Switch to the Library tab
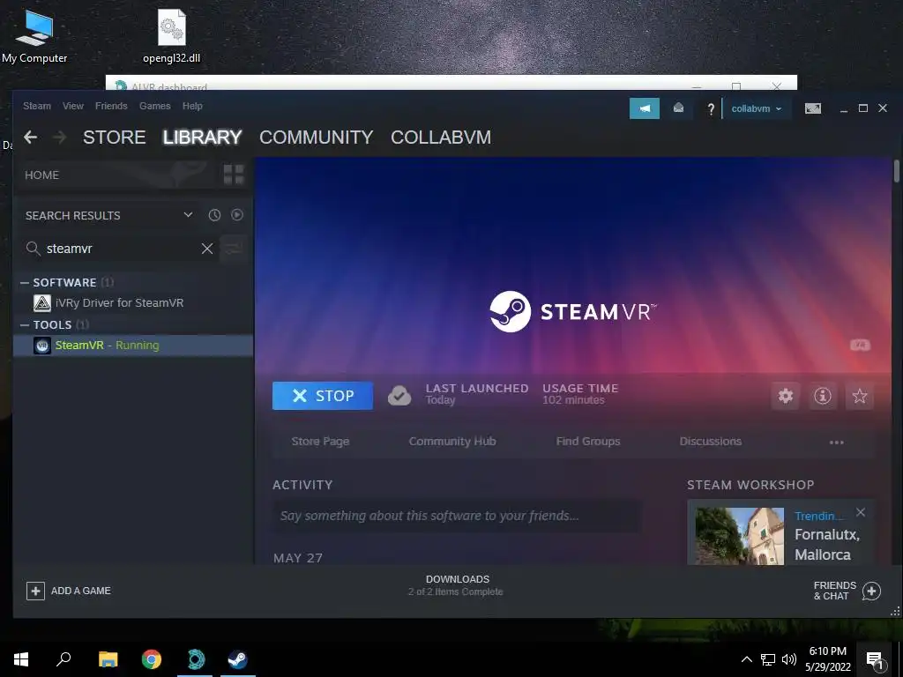Screen dimensions: 903x677 tap(202, 137)
